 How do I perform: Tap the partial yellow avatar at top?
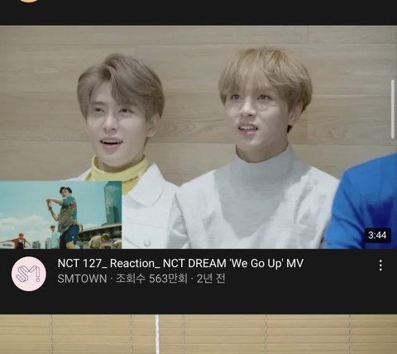29,1
